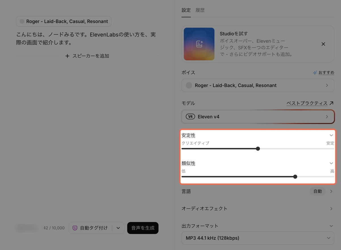
Task: Click the V4 badge icon
Action: [x=190, y=117]
